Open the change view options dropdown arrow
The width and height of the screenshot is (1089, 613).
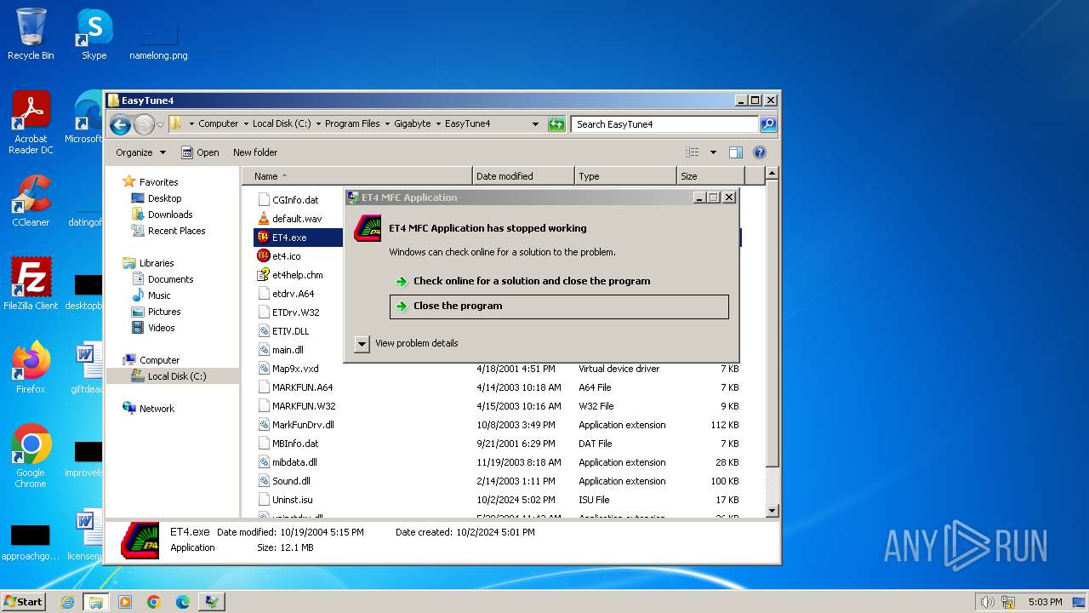tap(713, 152)
